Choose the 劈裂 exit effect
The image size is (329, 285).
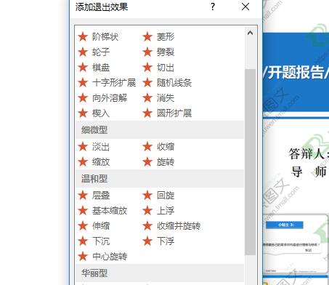pyautogui.click(x=158, y=52)
